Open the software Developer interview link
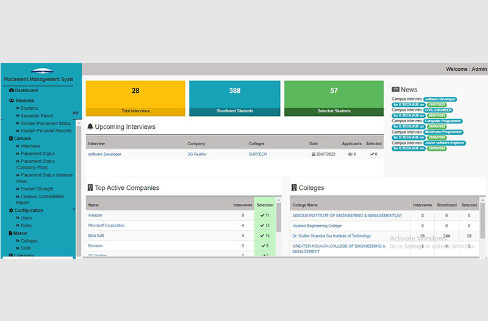488x321 pixels. [x=104, y=154]
